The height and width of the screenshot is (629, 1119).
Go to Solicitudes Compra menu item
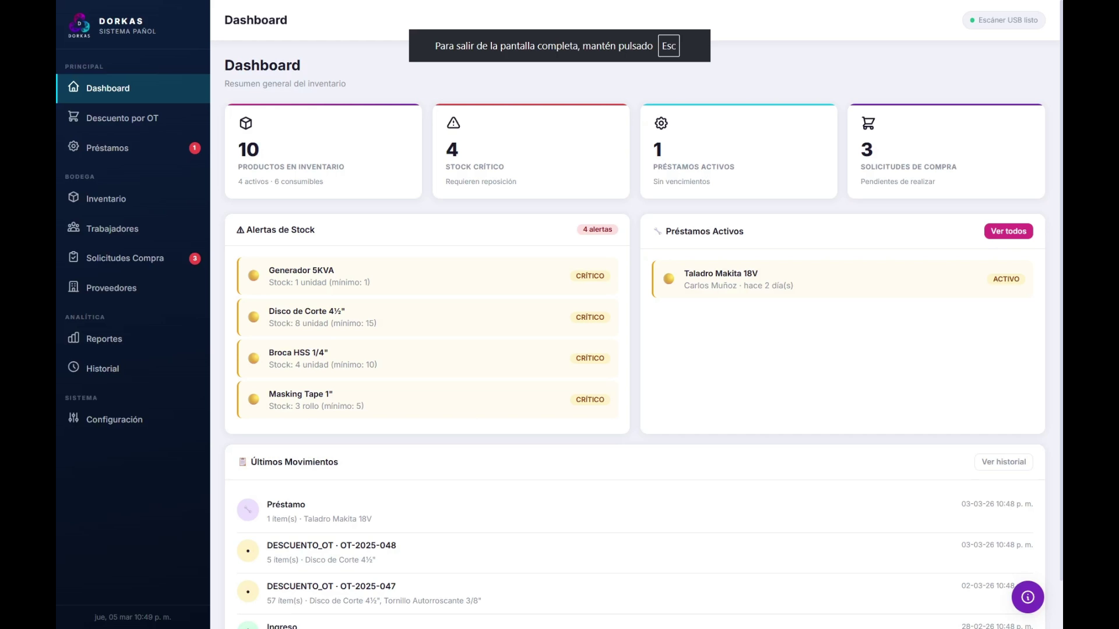(125, 258)
